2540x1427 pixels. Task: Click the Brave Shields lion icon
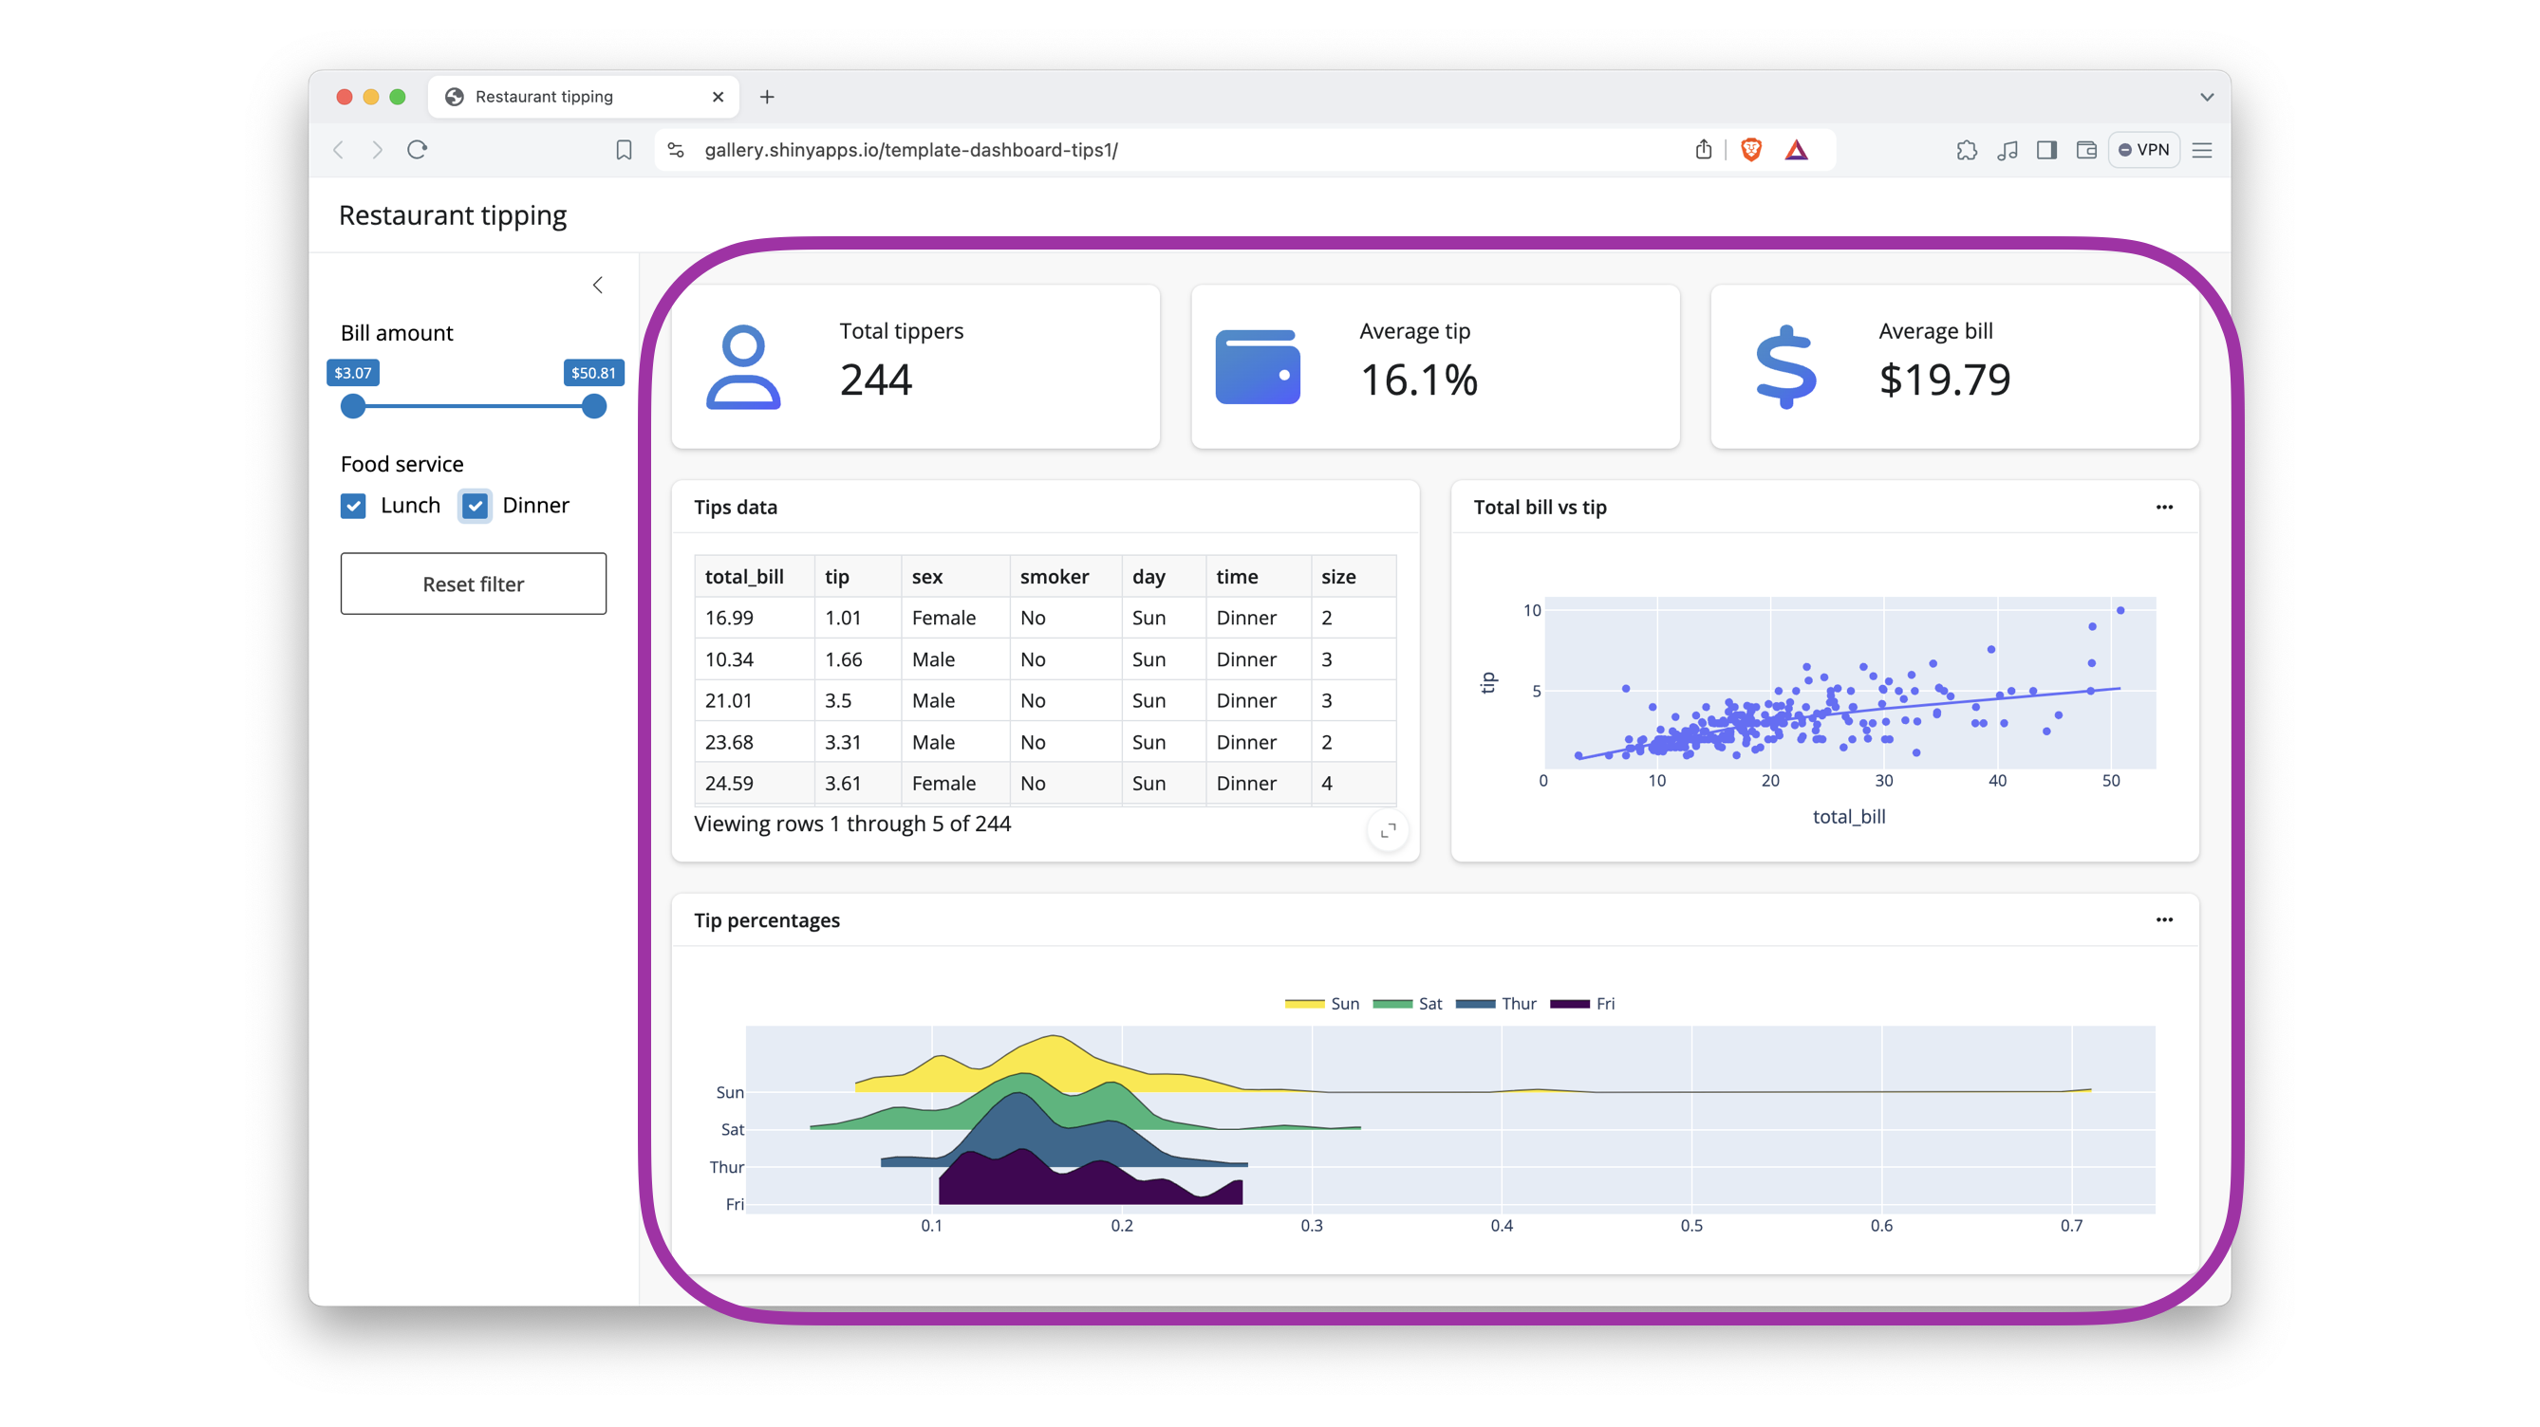[1751, 150]
